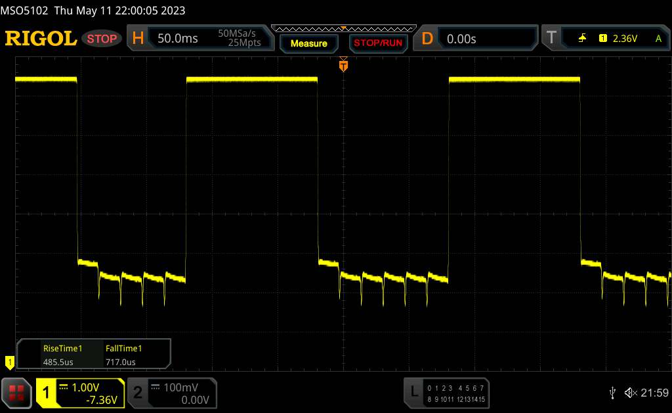The height and width of the screenshot is (413, 672).
Task: Select the orange trigger position T marker
Action: click(343, 66)
